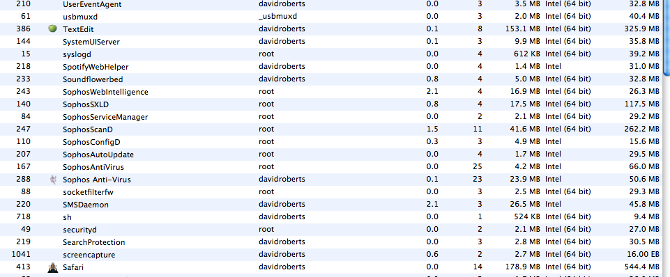Select the securityd process row
The image size is (670, 277).
[331, 230]
